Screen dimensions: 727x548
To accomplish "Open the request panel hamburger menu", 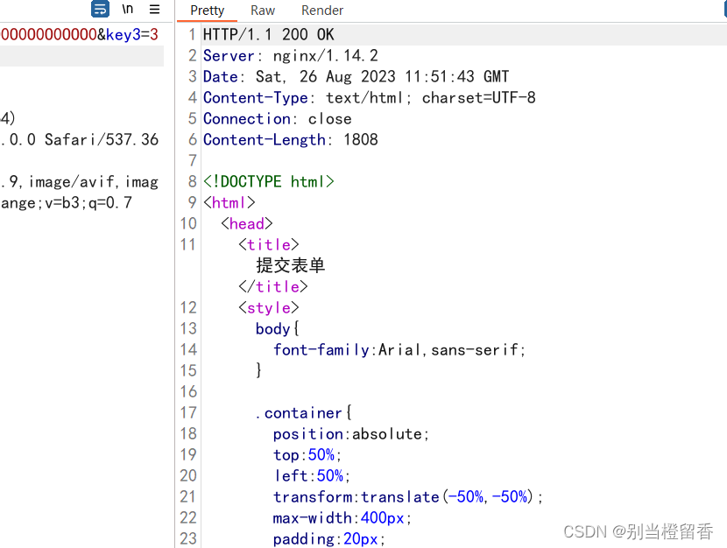I will point(154,10).
